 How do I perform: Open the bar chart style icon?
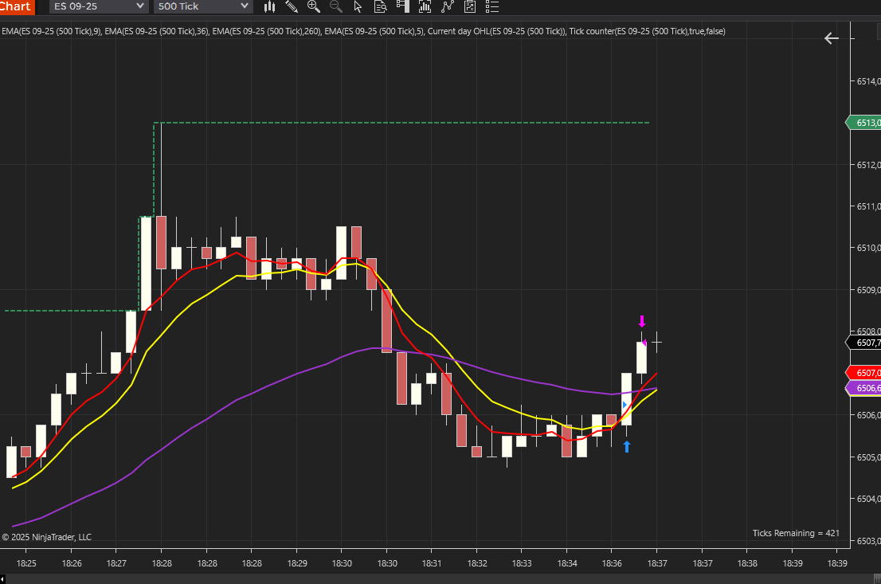pyautogui.click(x=270, y=6)
